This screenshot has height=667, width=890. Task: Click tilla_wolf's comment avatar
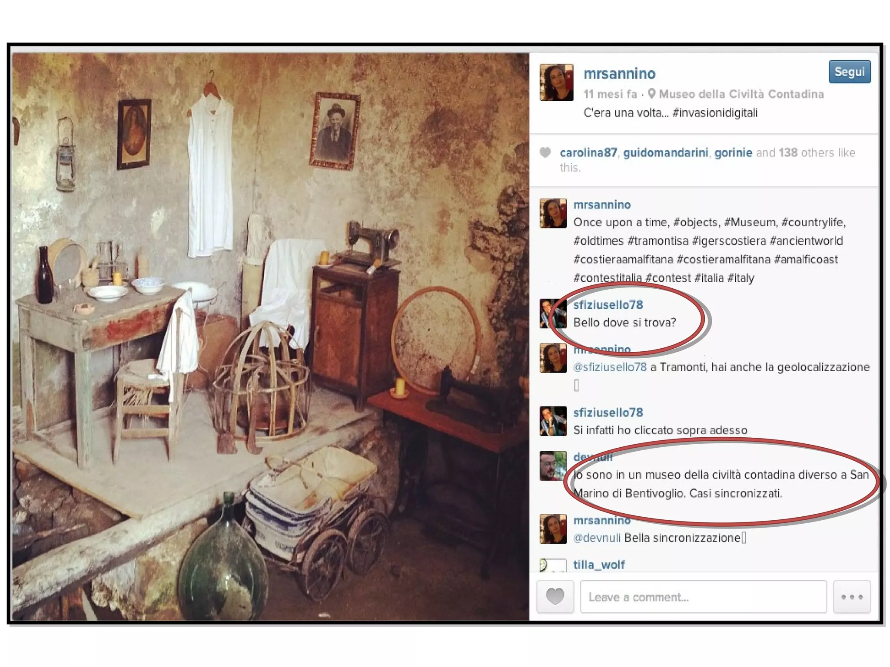553,565
